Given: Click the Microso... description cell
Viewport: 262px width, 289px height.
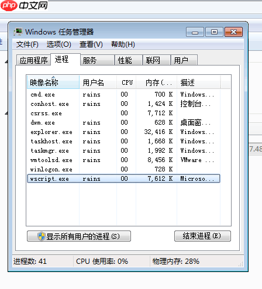Looking at the screenshot, I should click(197, 178).
